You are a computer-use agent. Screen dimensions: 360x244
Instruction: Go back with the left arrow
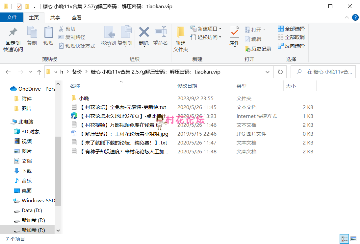[8, 72]
